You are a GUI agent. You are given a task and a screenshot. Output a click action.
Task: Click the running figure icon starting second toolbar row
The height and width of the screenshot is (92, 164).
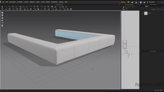[x=2, y=9]
